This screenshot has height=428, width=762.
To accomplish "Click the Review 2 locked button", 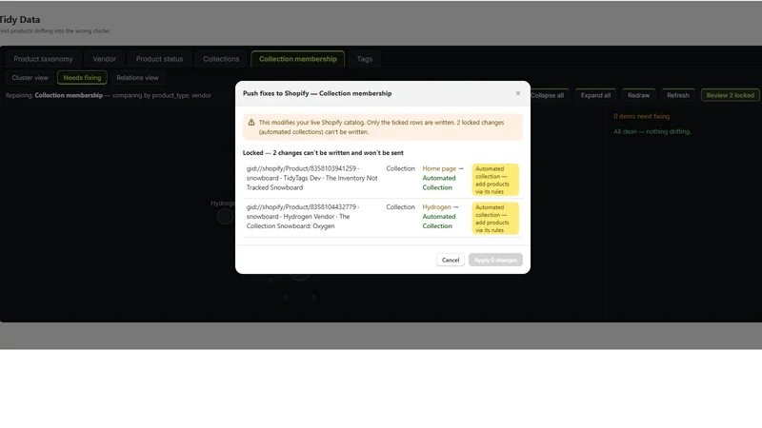I will pyautogui.click(x=730, y=95).
